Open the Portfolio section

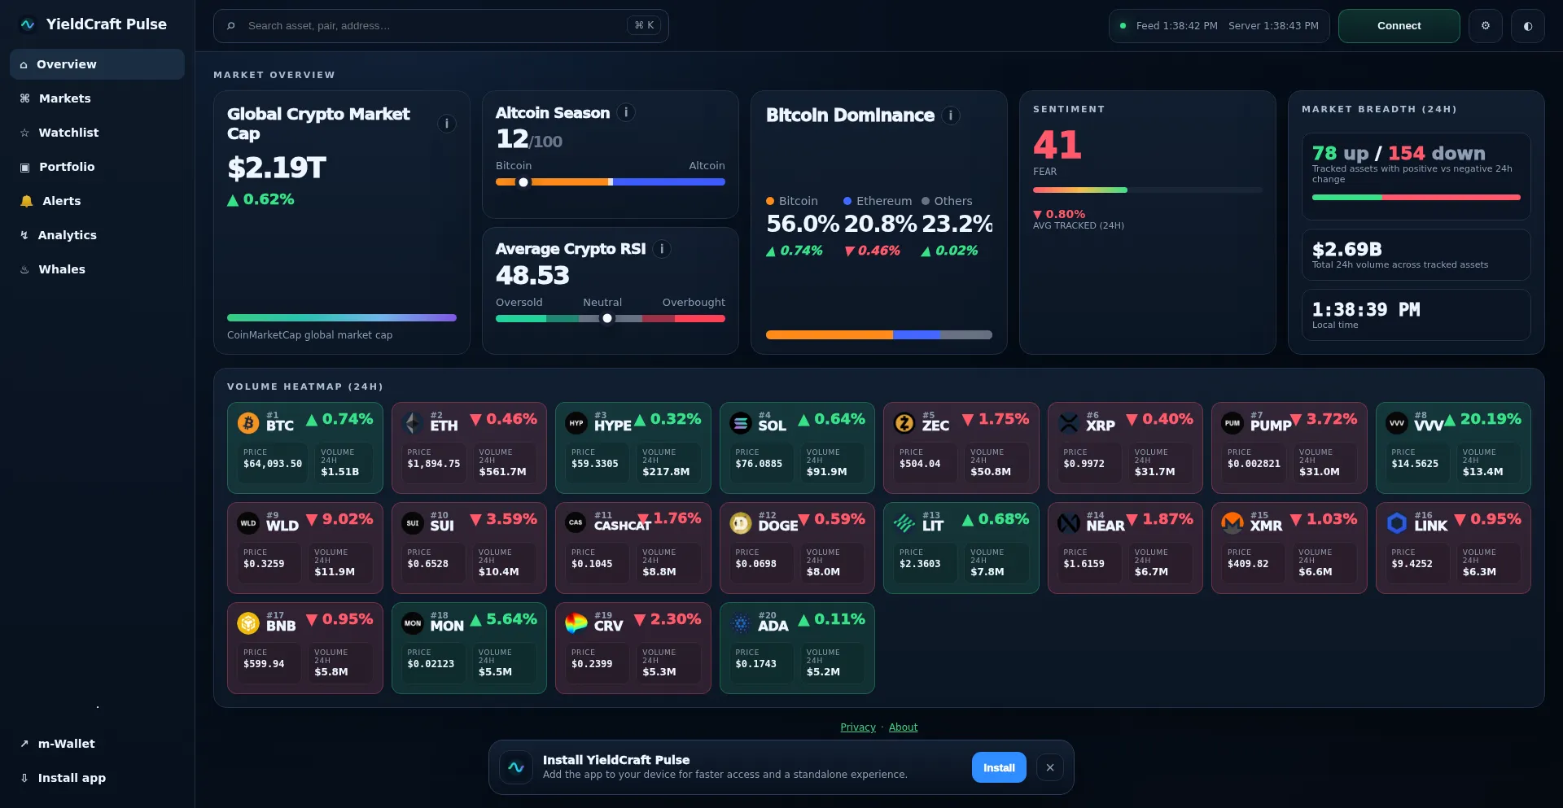pos(97,167)
